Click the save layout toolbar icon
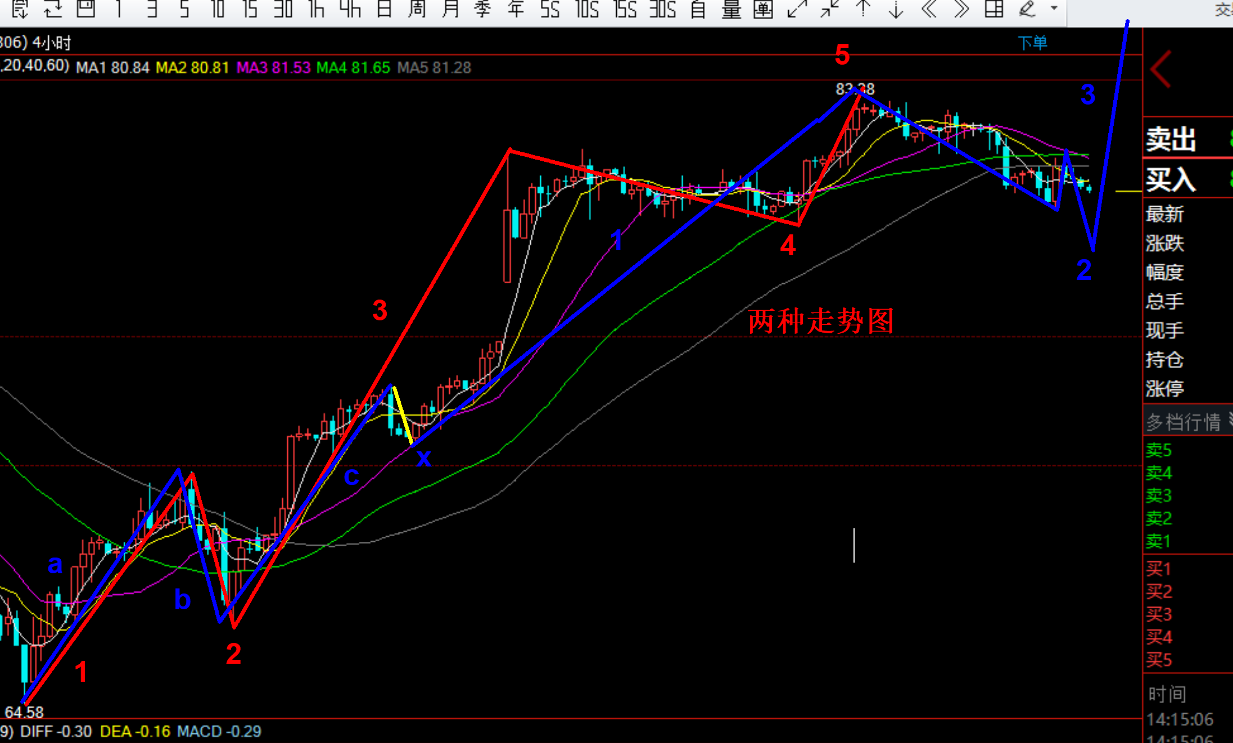 pos(85,9)
